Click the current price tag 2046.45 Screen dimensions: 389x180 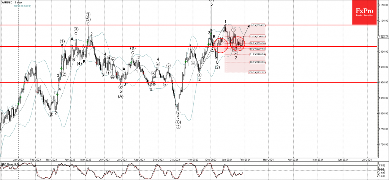point(383,38)
